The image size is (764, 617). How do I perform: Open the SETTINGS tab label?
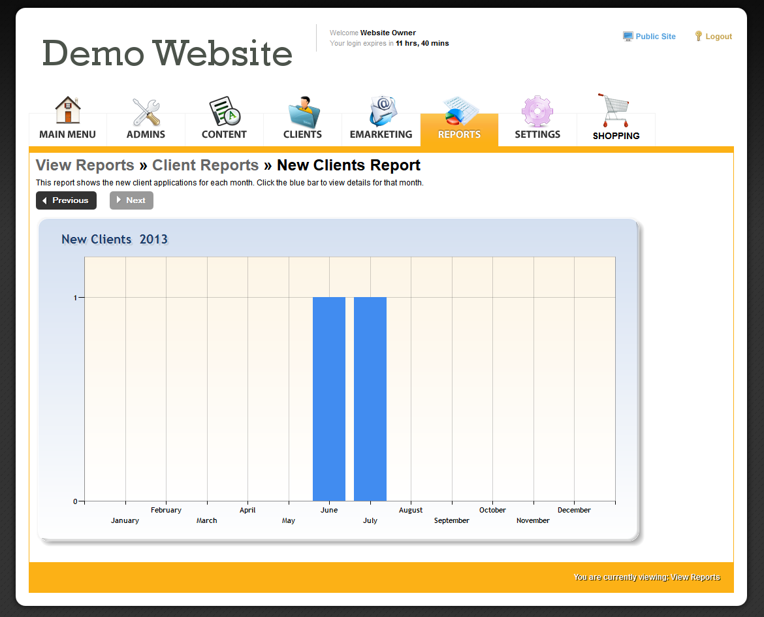[x=537, y=134]
